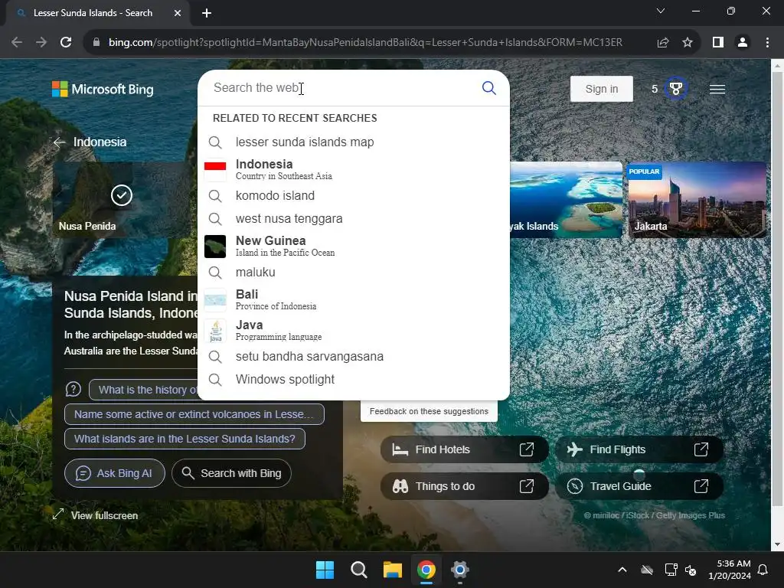Open Chrome side panel icon

[718, 43]
